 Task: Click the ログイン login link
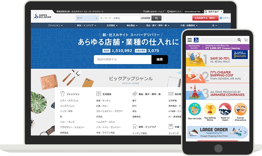[225, 18]
